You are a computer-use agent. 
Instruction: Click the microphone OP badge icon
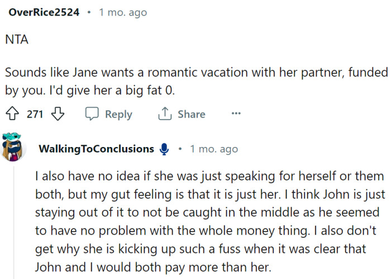[164, 149]
